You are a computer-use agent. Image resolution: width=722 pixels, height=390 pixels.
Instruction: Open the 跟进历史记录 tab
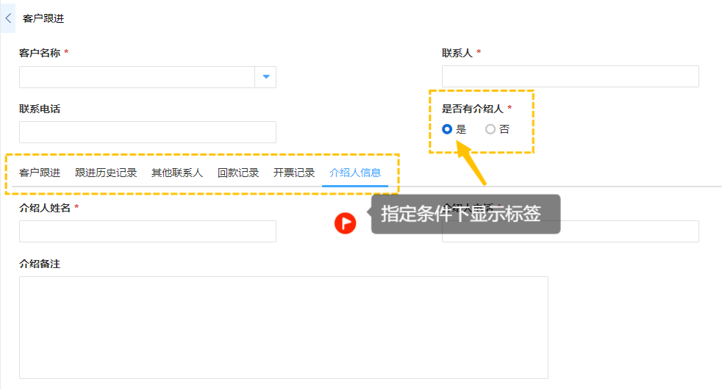[x=106, y=173]
